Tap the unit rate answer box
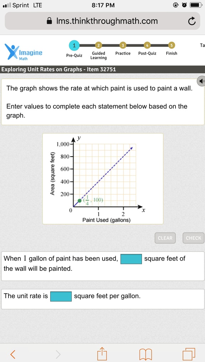 click(61, 296)
